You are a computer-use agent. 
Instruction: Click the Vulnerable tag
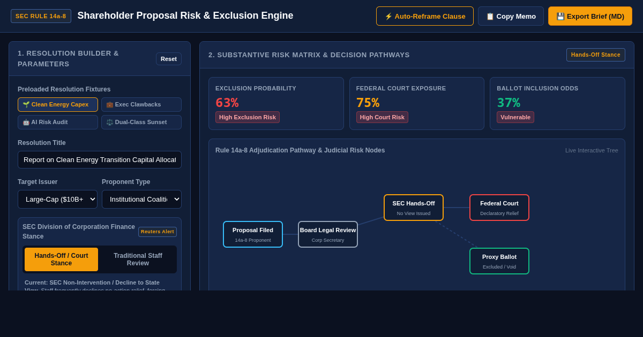(515, 117)
